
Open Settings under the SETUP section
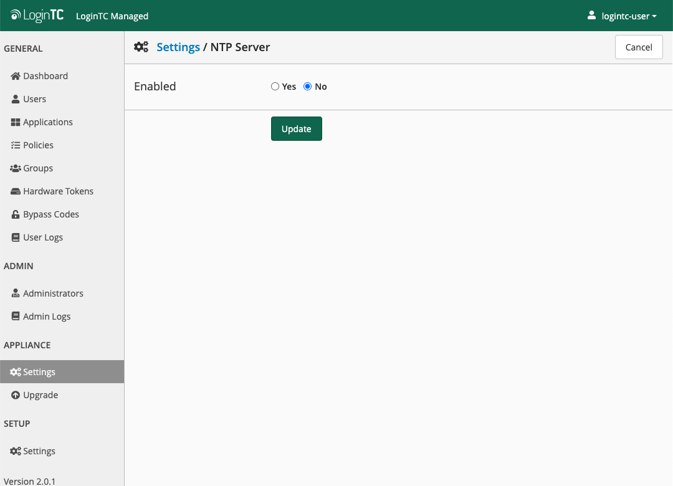click(39, 451)
